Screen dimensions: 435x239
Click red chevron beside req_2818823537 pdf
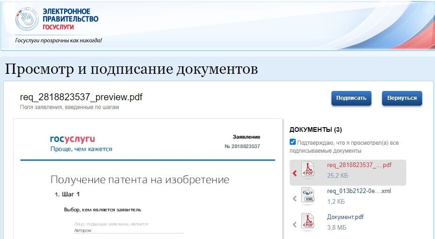(x=295, y=173)
